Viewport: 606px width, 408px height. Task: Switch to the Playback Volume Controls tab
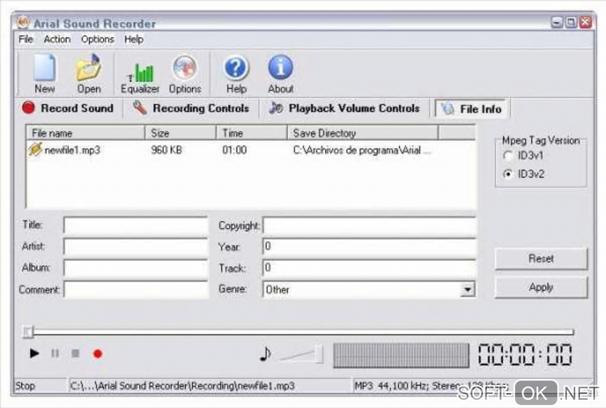[344, 108]
